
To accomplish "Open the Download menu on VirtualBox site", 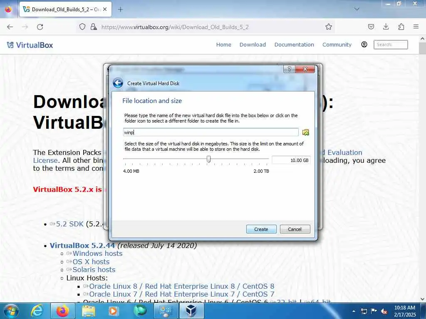I will pyautogui.click(x=253, y=45).
